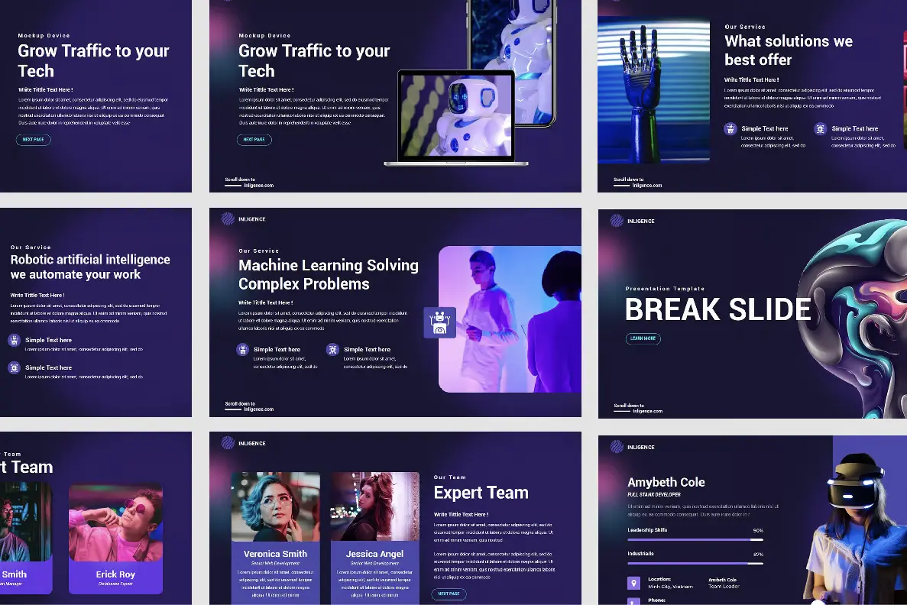Select the Inligence logo on Amybeth Cole slide

click(617, 447)
